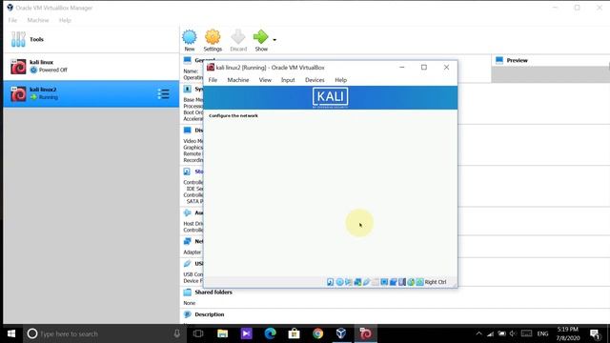Open Google Chrome from the taskbar
The image size is (610, 343).
[x=317, y=333]
